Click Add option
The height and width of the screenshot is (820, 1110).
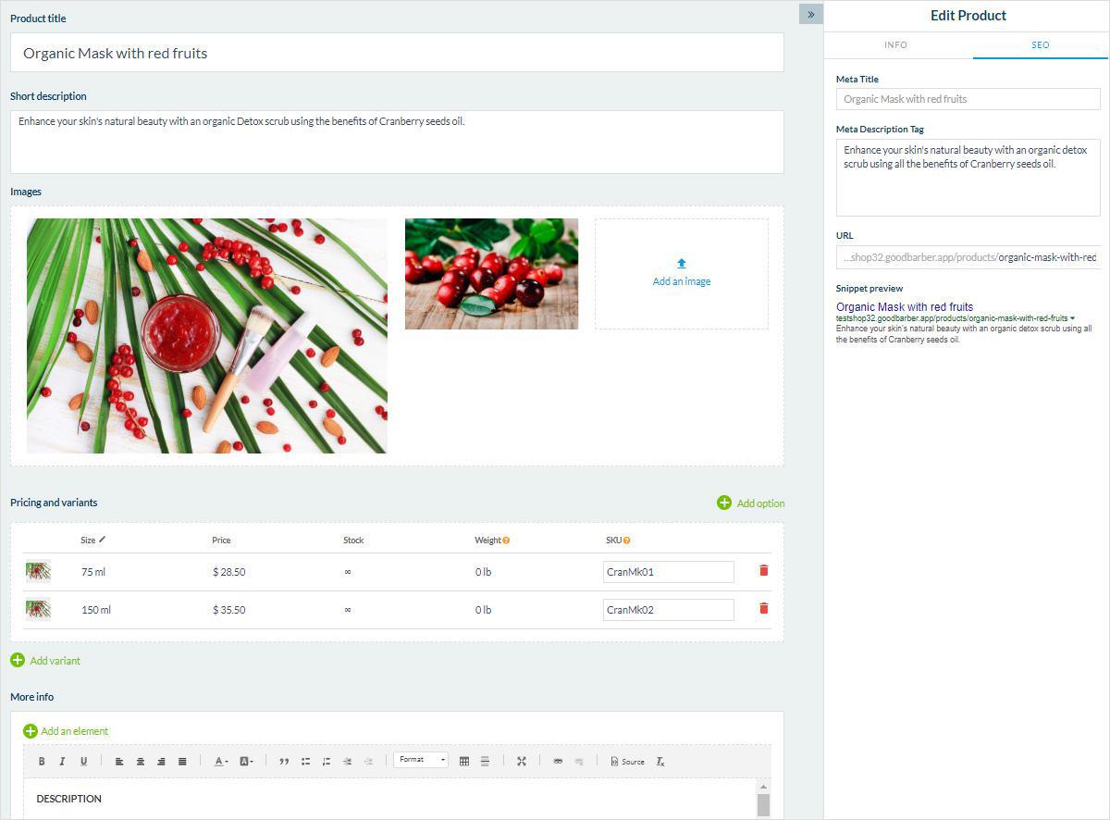tap(751, 503)
